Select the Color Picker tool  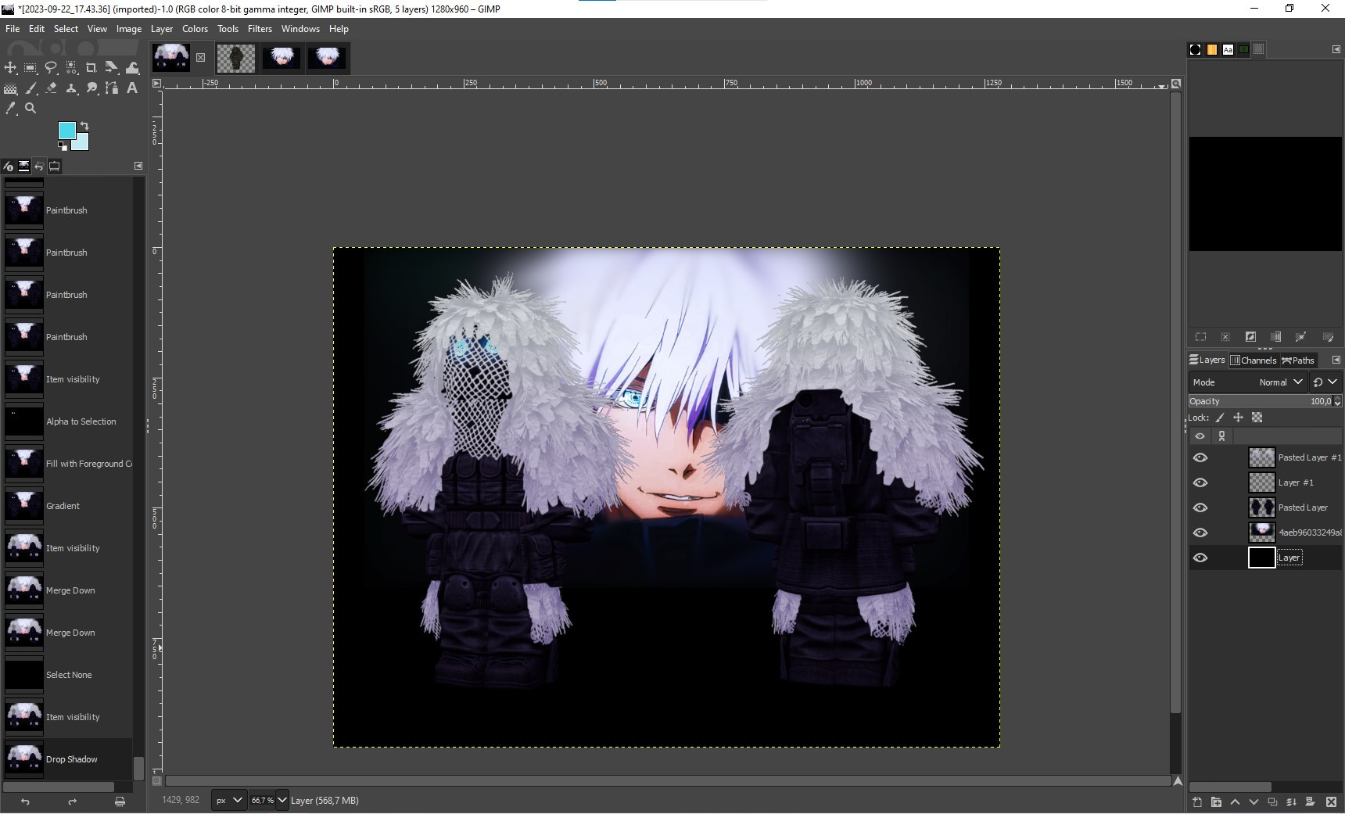(x=10, y=109)
